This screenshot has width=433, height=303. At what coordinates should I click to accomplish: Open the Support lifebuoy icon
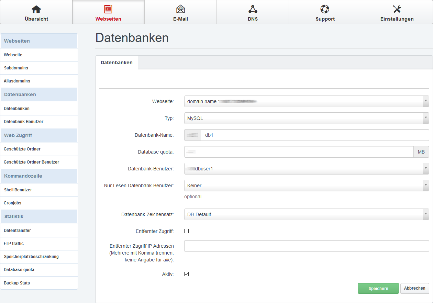click(x=325, y=9)
